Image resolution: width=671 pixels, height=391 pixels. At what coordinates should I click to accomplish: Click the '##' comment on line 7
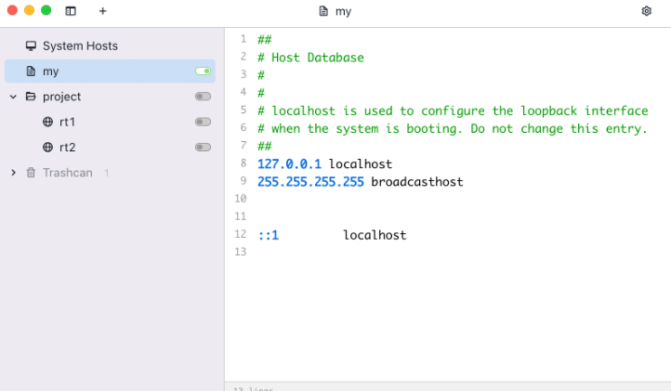(265, 147)
